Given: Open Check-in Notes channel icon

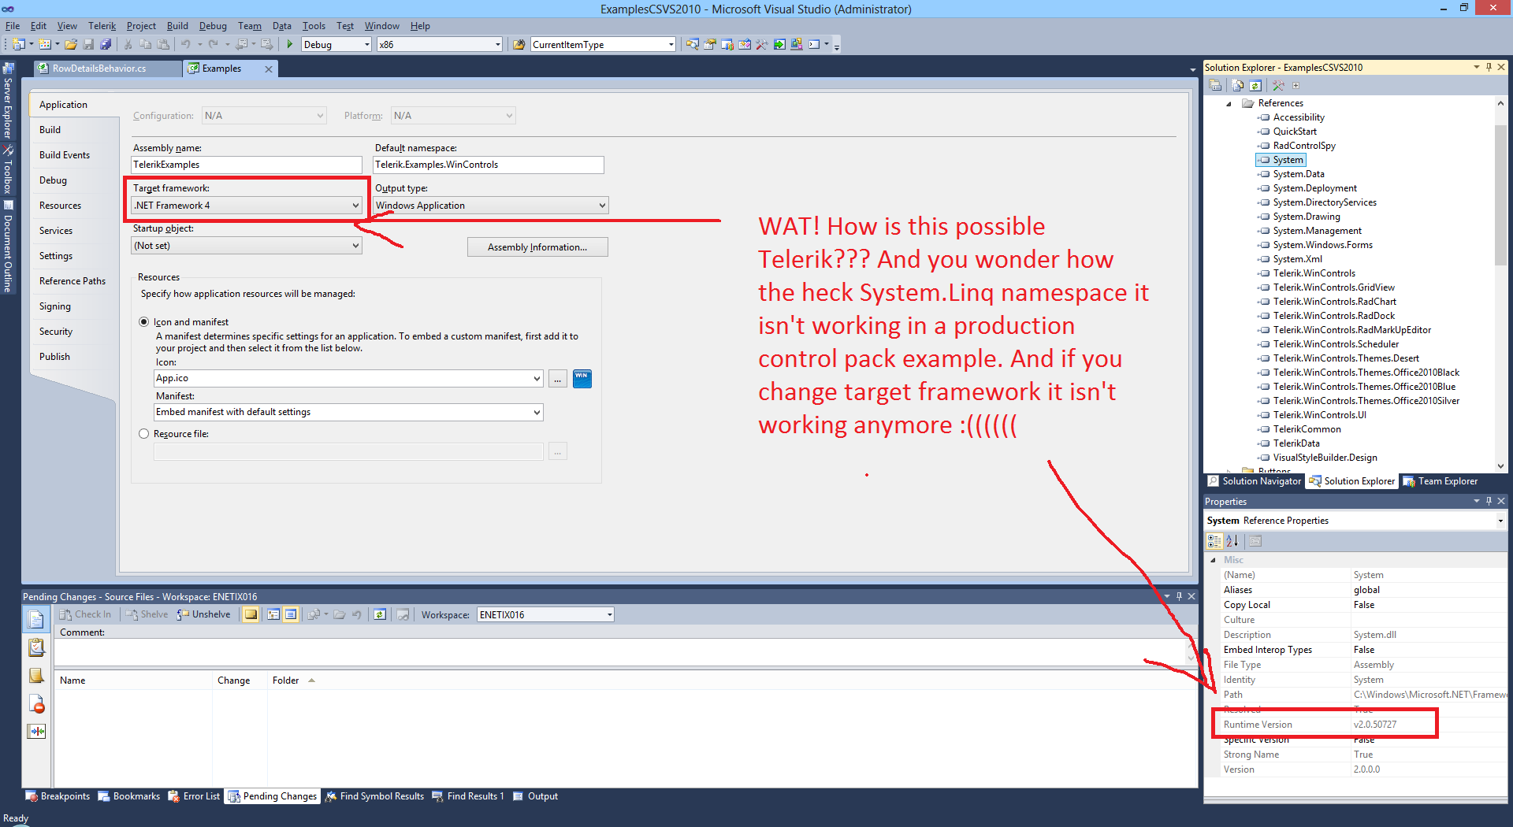Looking at the screenshot, I should coord(36,675).
